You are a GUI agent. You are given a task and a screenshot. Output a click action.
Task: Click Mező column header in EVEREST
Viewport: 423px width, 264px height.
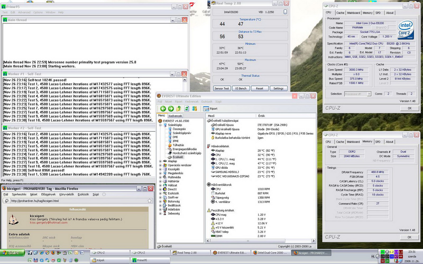point(231,116)
